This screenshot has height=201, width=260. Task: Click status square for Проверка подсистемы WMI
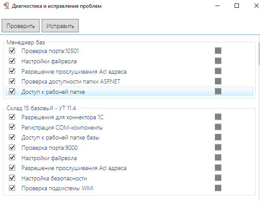218,188
